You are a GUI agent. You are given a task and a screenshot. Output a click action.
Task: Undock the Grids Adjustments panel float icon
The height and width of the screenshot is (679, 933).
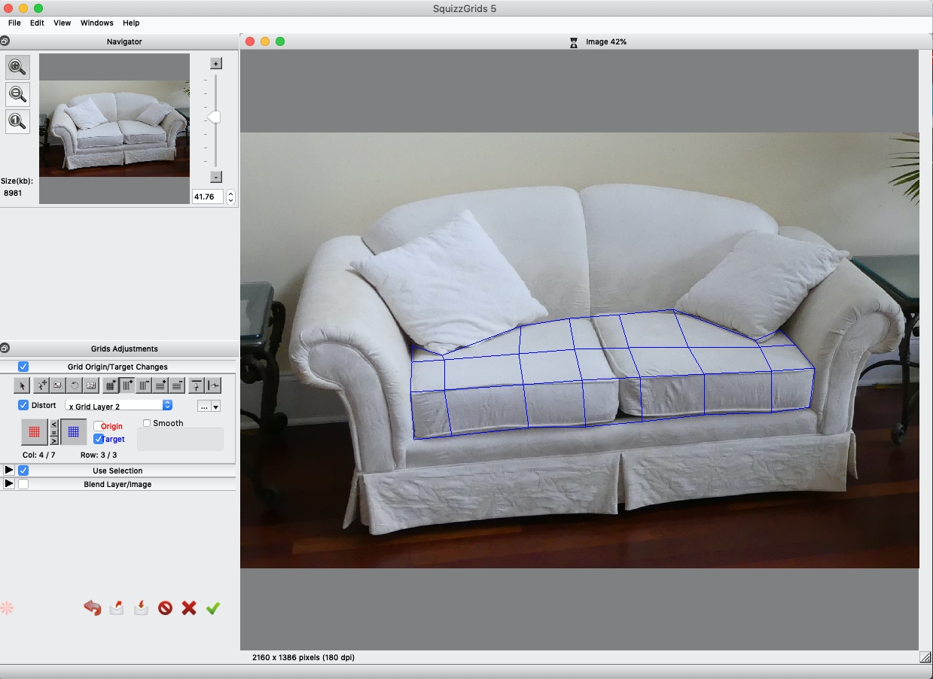click(x=5, y=349)
